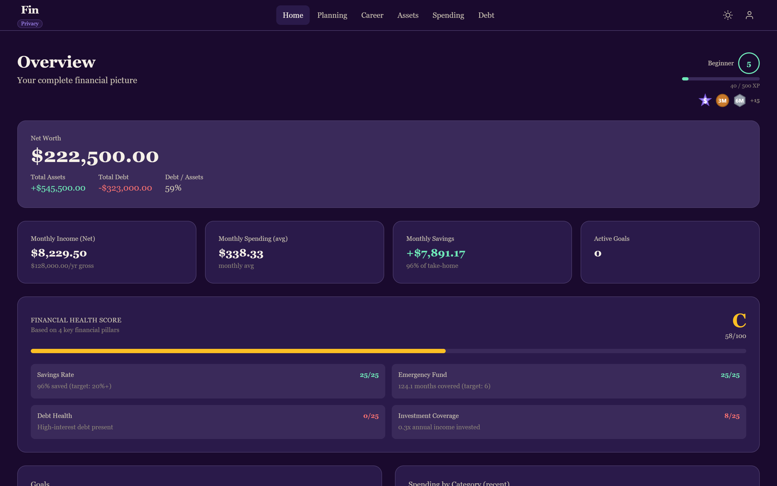Screen dimensions: 777x486
Task: Switch to the Career tab
Action: pyautogui.click(x=372, y=15)
